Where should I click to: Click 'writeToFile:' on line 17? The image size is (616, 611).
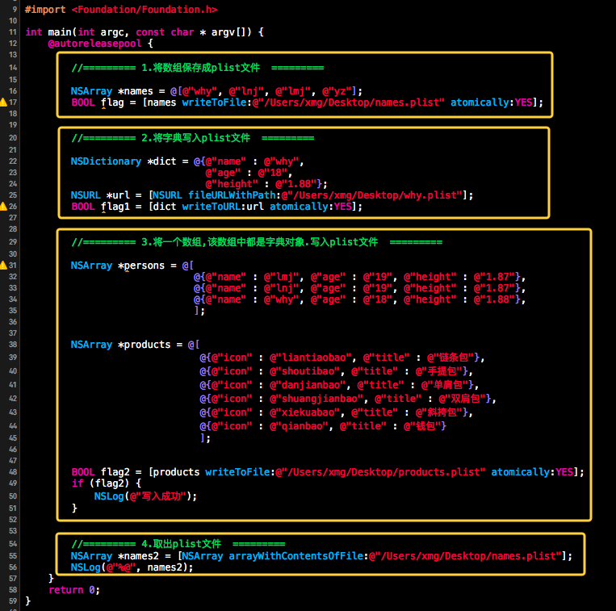[216, 103]
